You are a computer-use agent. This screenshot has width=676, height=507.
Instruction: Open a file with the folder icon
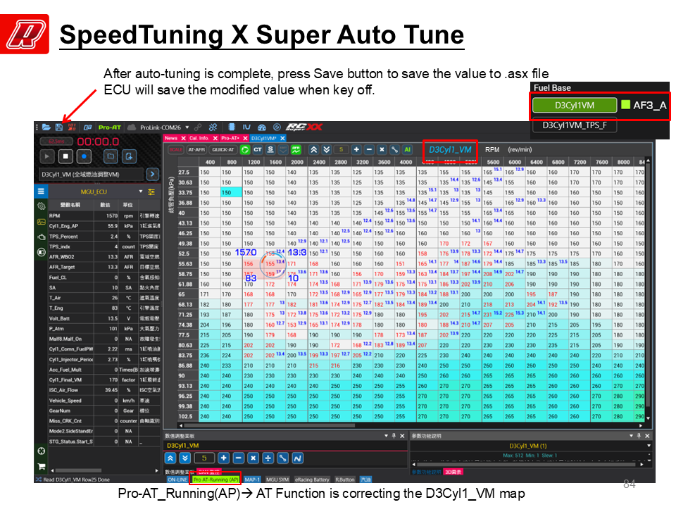[x=46, y=127]
